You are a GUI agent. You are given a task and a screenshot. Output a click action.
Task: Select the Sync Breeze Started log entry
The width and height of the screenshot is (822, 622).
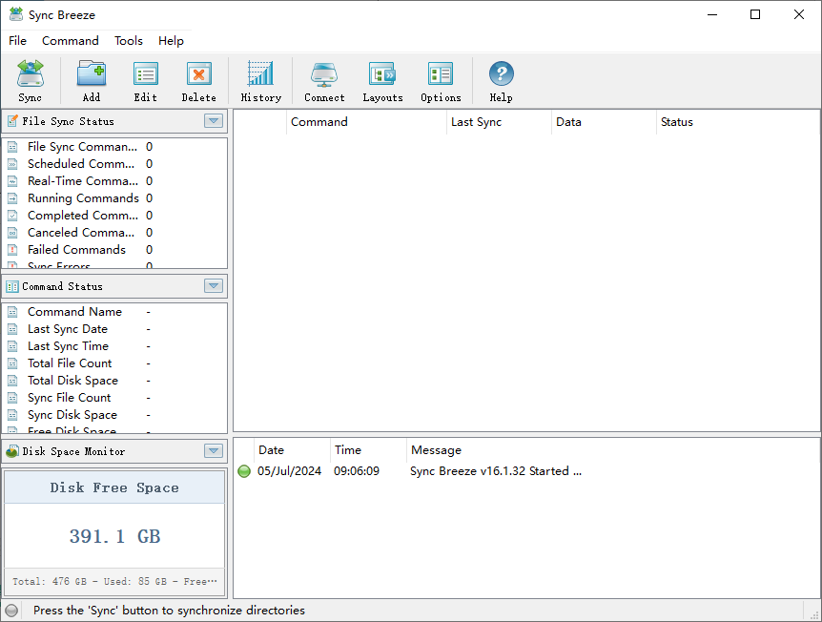495,471
